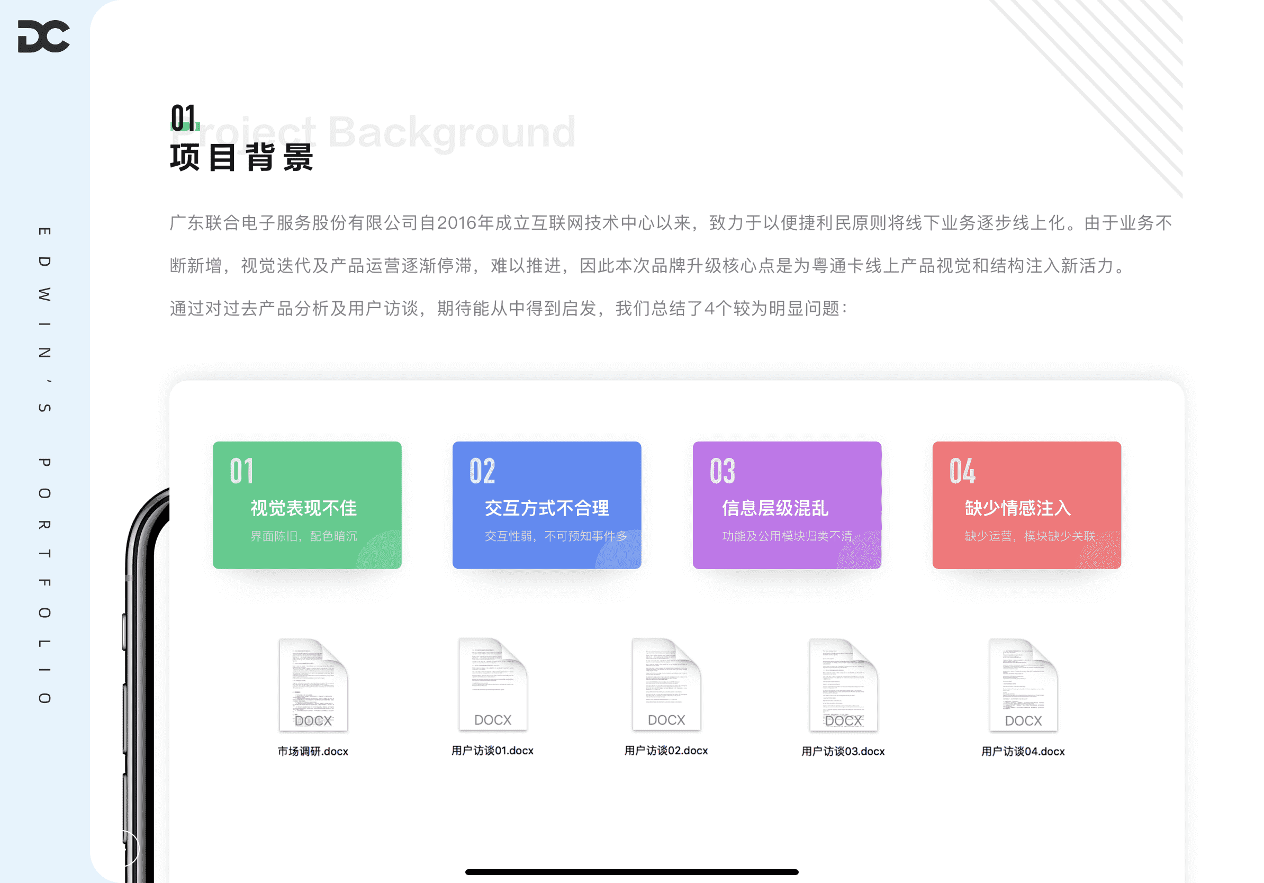Open the 市场调研.docx file icon
Image resolution: width=1264 pixels, height=883 pixels.
[x=313, y=684]
